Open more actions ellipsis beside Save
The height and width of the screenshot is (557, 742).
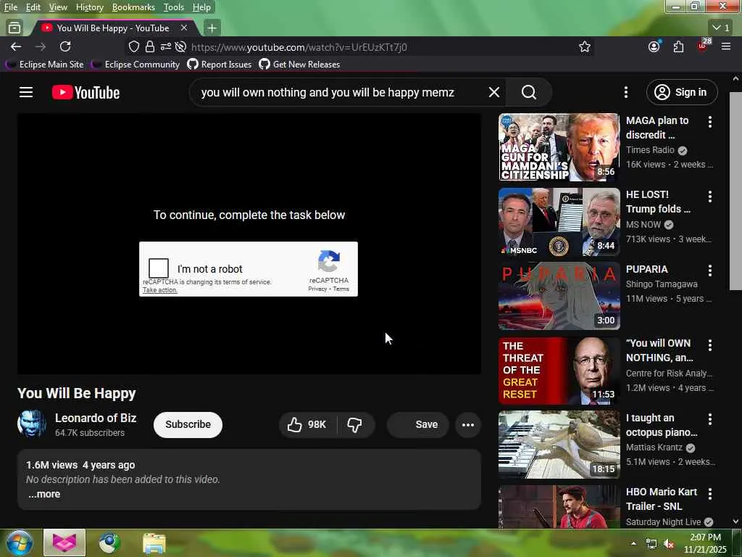point(468,424)
